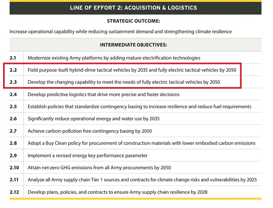Click the charging capability objective 2.3 text

click(x=123, y=82)
